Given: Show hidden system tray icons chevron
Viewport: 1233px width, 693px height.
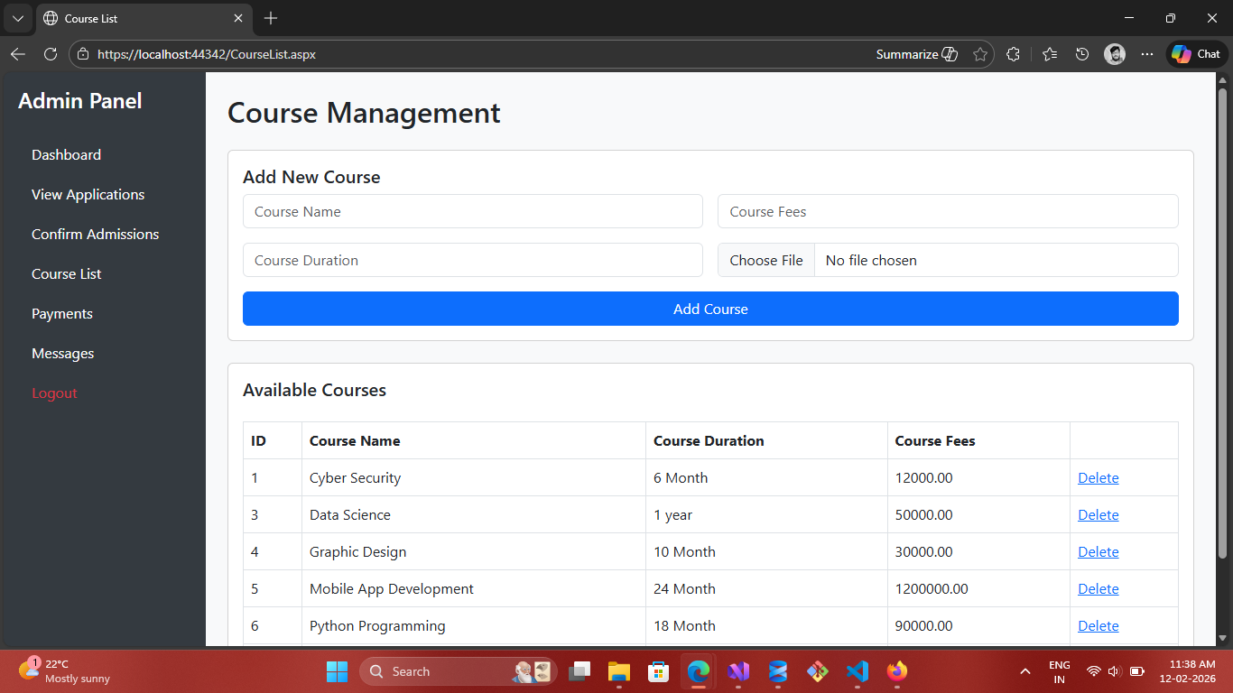Looking at the screenshot, I should [1025, 671].
